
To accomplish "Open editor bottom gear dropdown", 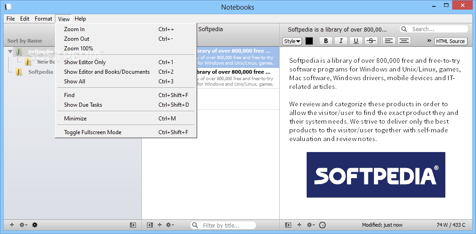I will click(x=311, y=225).
